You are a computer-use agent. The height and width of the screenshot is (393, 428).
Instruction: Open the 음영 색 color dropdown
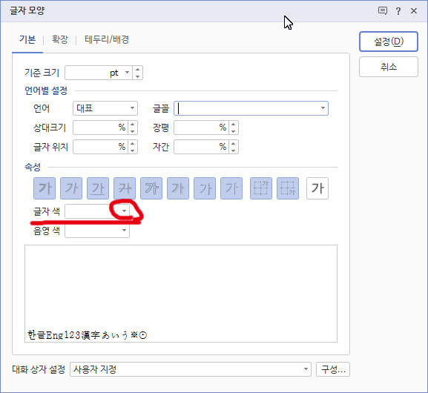click(x=124, y=231)
